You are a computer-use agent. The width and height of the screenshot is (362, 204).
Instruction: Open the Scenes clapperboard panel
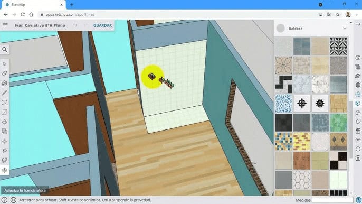point(358,131)
